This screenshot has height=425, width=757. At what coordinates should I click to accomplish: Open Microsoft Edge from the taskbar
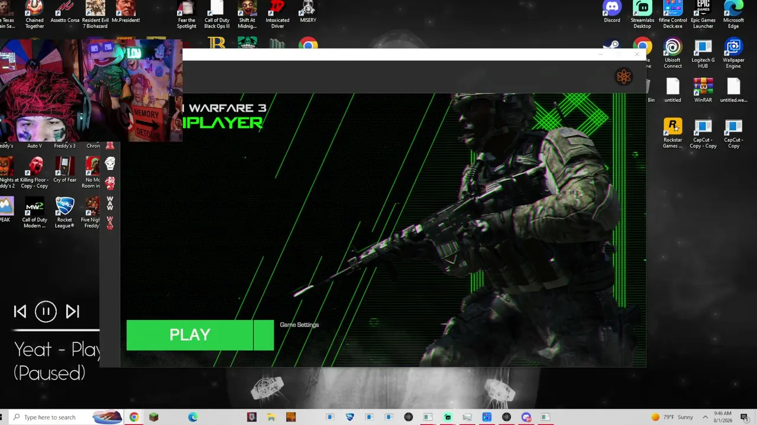193,417
